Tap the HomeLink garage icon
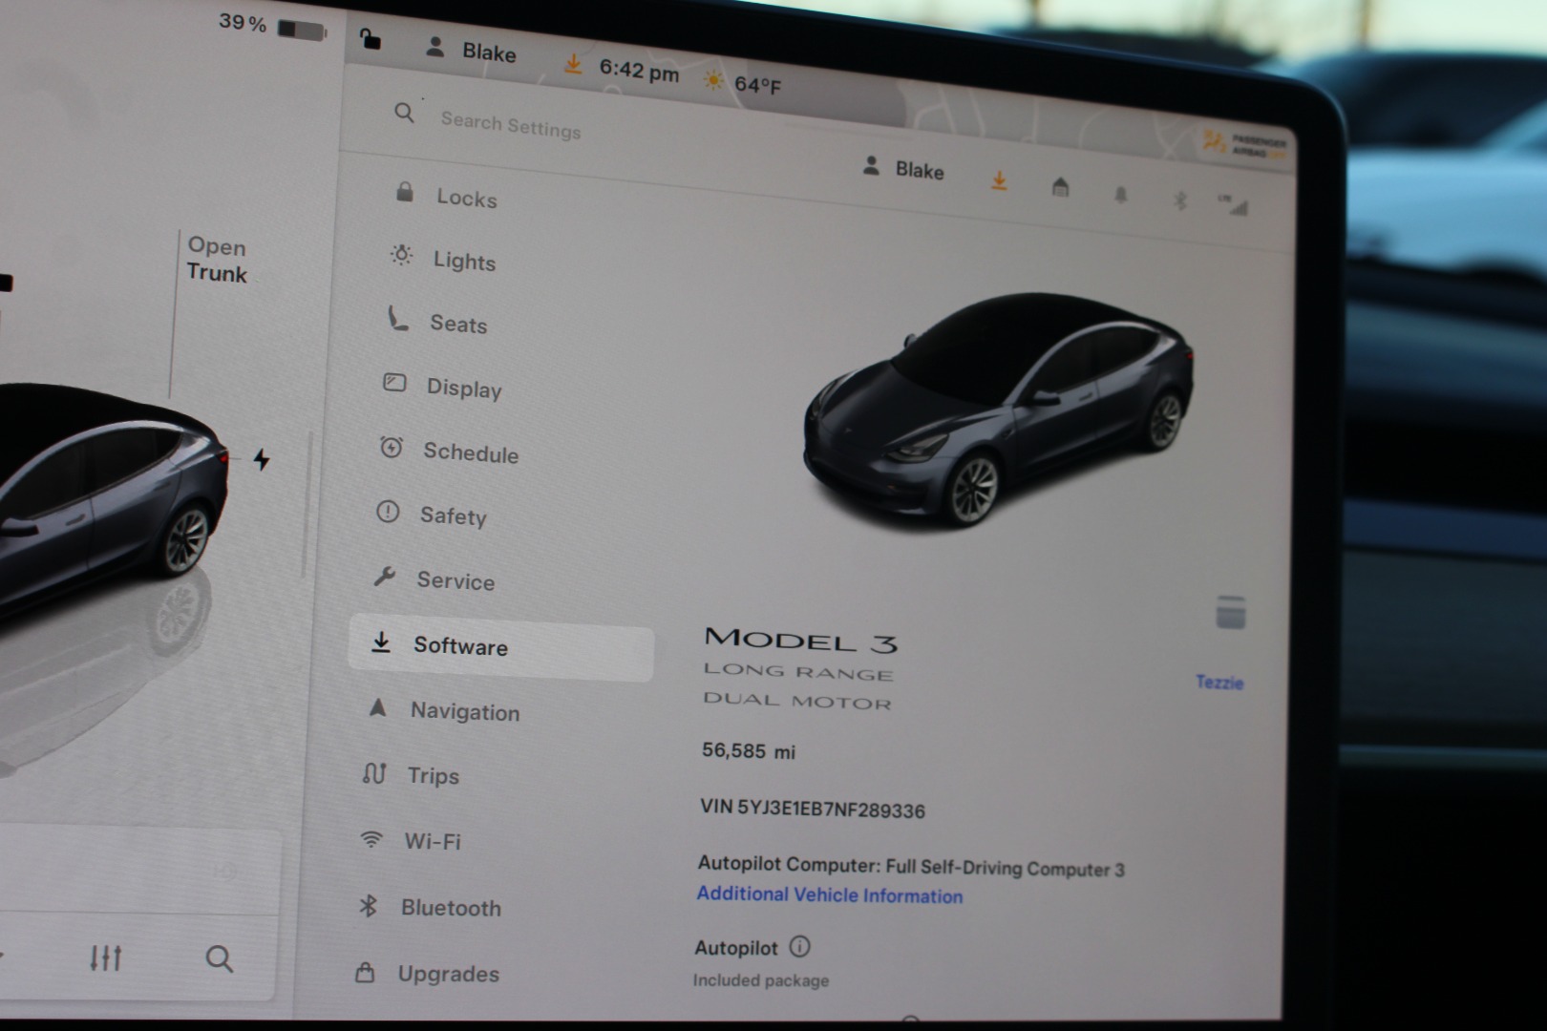Image resolution: width=1547 pixels, height=1031 pixels. click(1060, 187)
